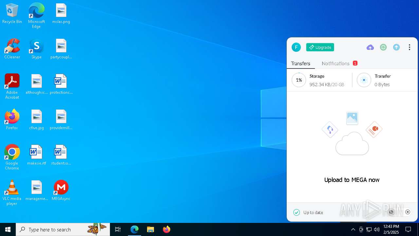Open the three-dot options menu in MEGAsync
The width and height of the screenshot is (419, 236).
(409, 47)
